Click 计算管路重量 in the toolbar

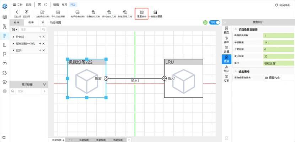click(155, 14)
